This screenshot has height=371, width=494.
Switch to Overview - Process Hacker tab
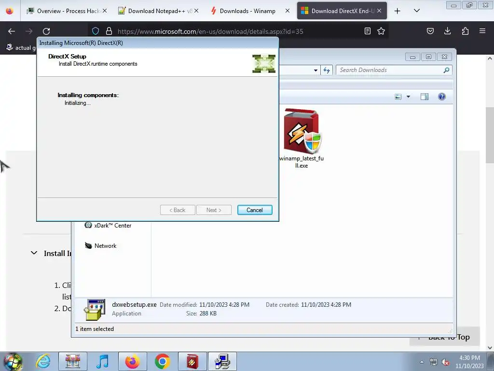[x=67, y=11]
